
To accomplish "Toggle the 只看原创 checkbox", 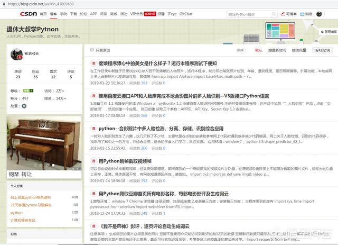I will coord(92,50).
